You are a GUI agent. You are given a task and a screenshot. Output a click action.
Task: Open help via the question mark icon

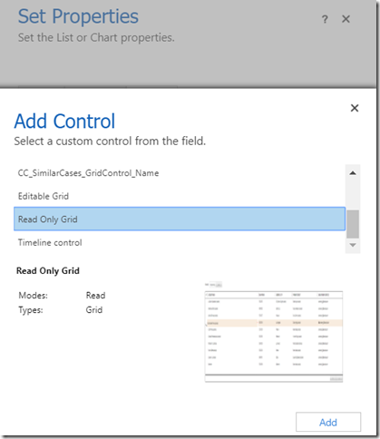[x=325, y=19]
